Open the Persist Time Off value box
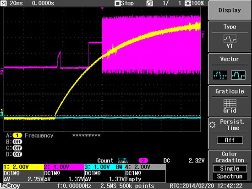The image size is (252, 189). pyautogui.click(x=230, y=140)
